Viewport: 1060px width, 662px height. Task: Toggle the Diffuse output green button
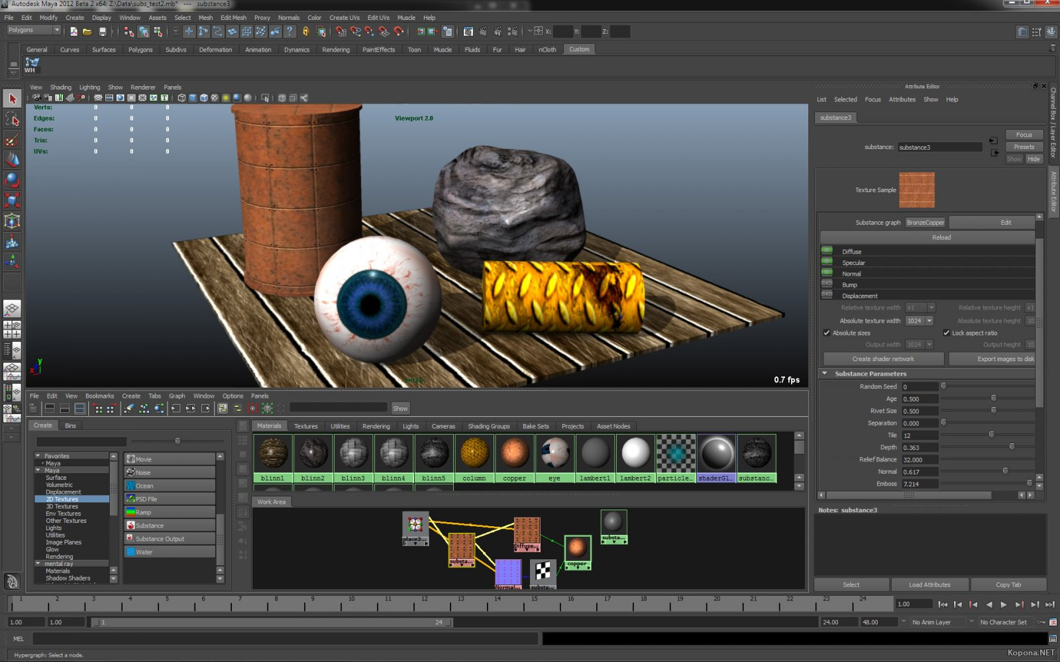pos(827,250)
